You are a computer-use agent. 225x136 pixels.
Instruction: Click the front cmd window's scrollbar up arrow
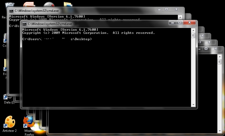(193, 30)
